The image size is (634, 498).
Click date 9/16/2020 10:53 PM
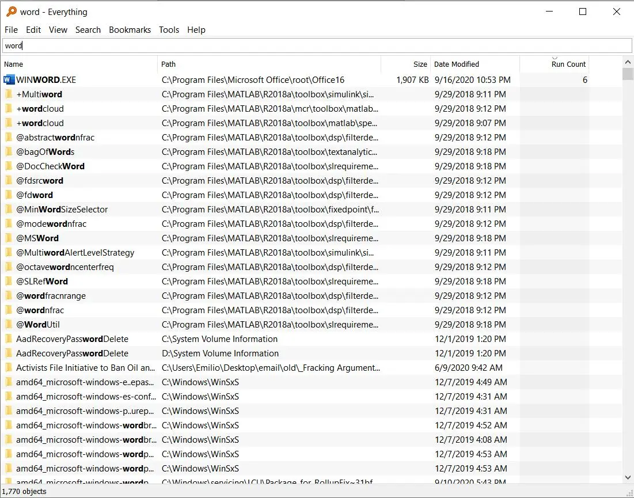click(472, 79)
